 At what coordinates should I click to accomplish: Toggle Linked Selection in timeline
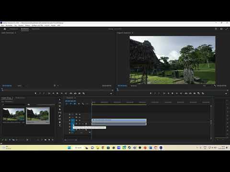(75, 104)
